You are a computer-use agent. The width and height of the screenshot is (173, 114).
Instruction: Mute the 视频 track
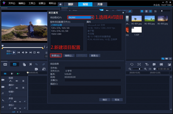pos(17,81)
